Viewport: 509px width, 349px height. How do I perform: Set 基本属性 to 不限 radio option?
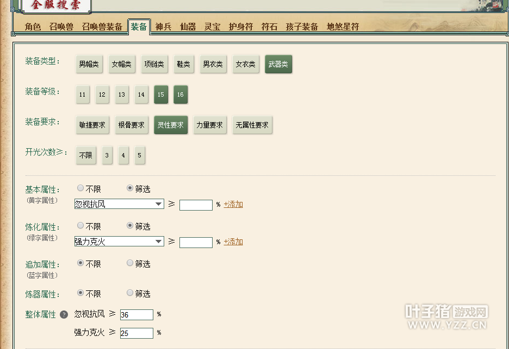[x=80, y=188]
